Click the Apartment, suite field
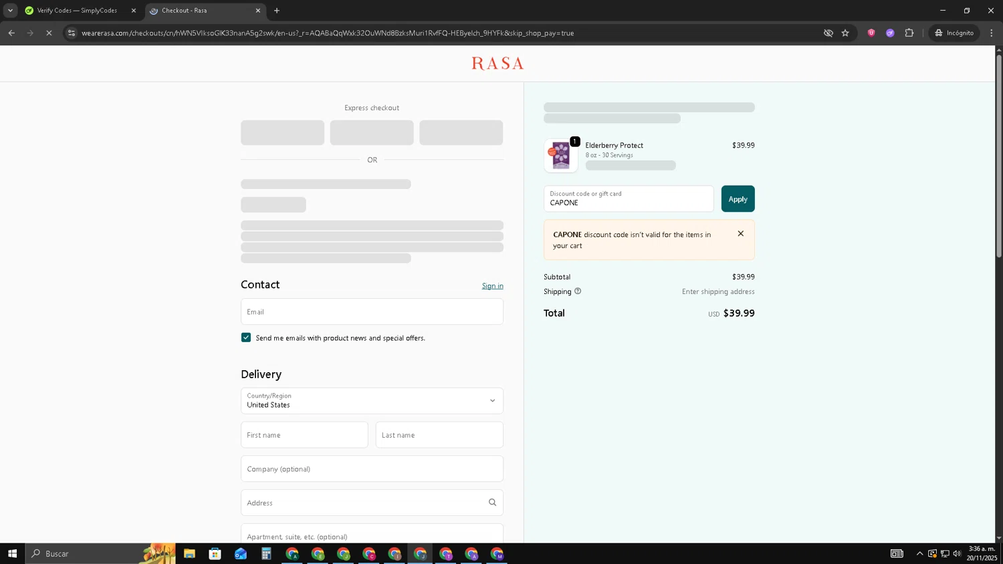1003x564 pixels. click(x=372, y=534)
